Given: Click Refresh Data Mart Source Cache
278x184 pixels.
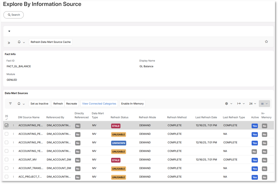Looking at the screenshot, I should tap(50, 42).
